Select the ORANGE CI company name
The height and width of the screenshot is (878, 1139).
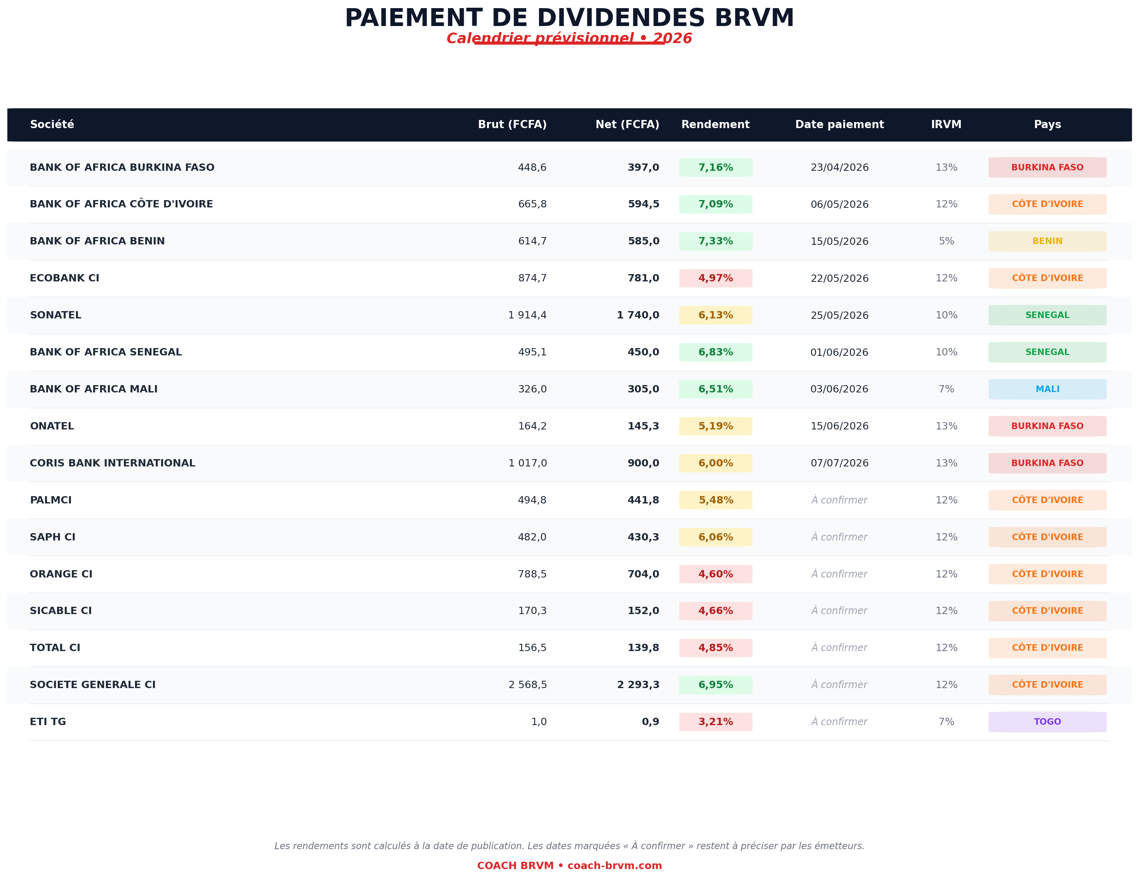[x=61, y=574]
